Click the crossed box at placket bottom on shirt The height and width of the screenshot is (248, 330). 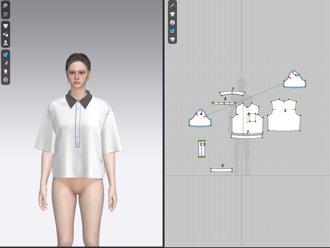[77, 145]
